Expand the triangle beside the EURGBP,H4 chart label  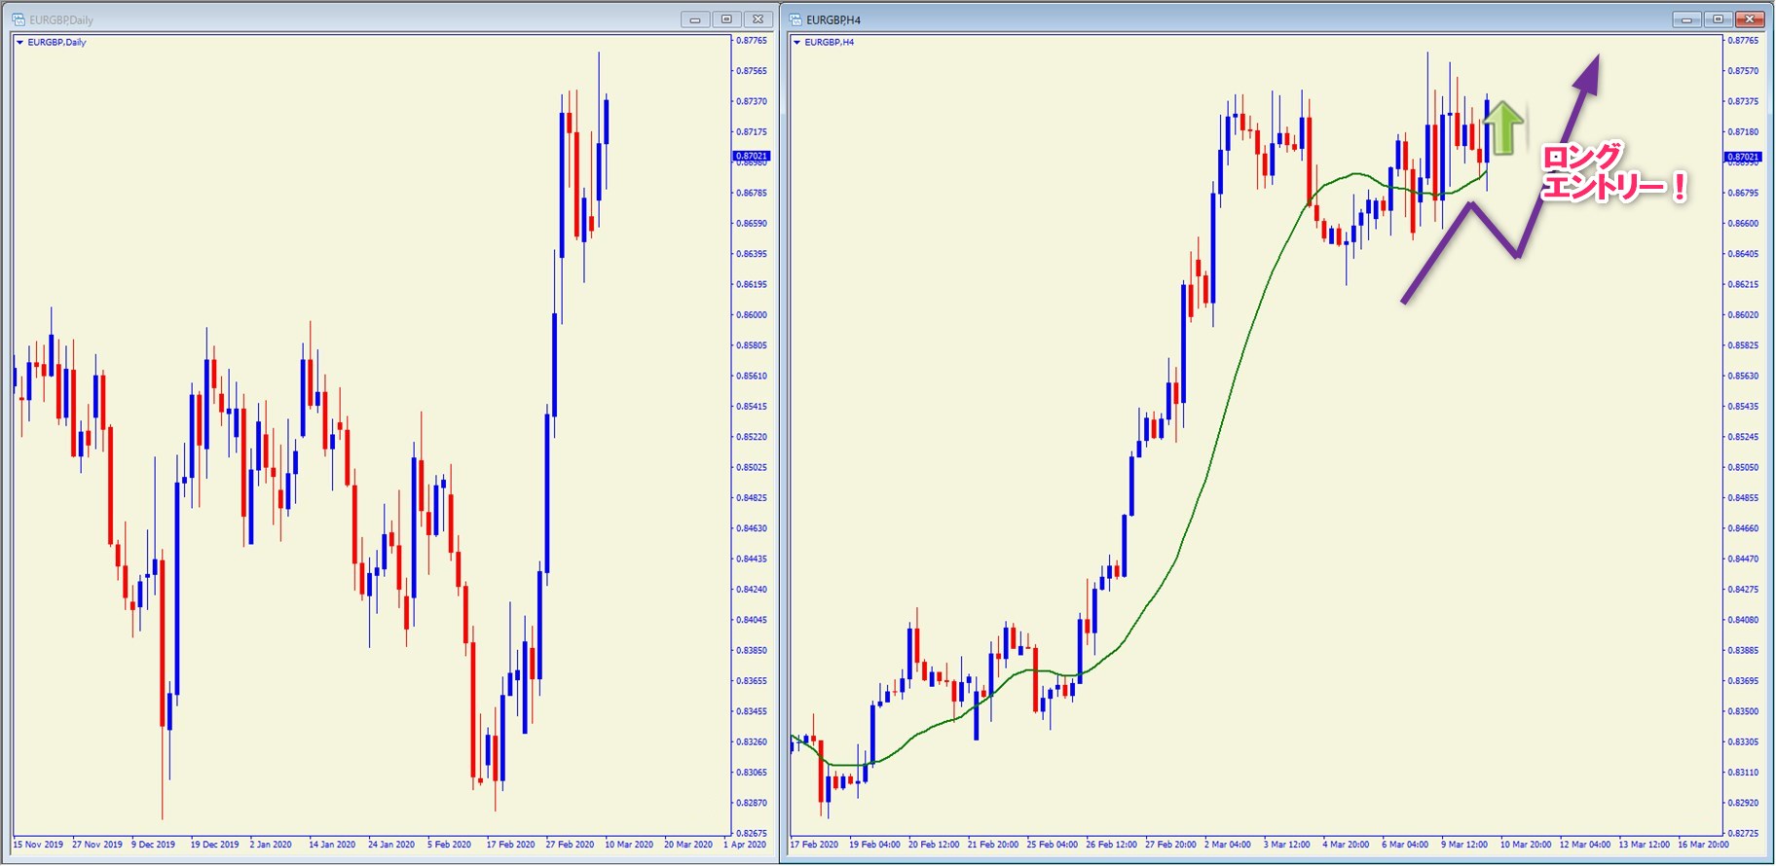pos(796,43)
